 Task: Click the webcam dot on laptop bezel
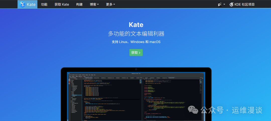pyautogui.click(x=136, y=69)
